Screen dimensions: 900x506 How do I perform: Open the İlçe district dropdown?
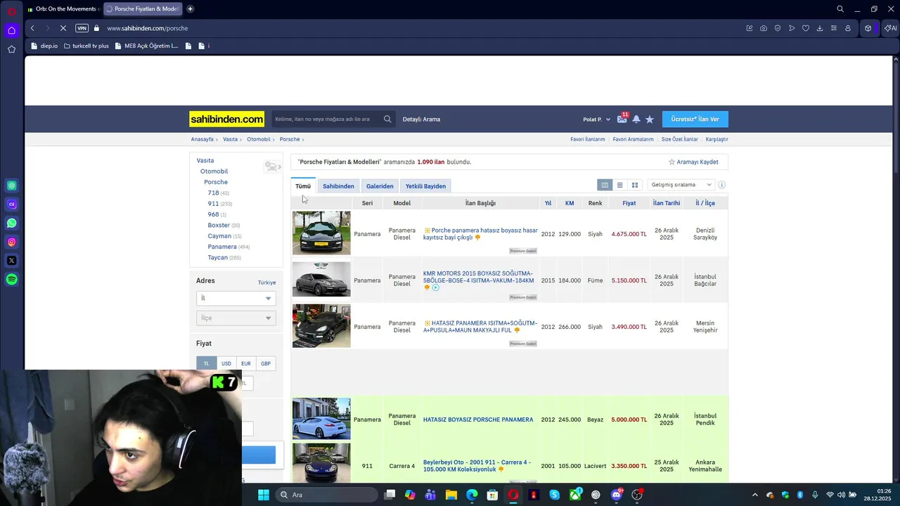[x=236, y=318]
